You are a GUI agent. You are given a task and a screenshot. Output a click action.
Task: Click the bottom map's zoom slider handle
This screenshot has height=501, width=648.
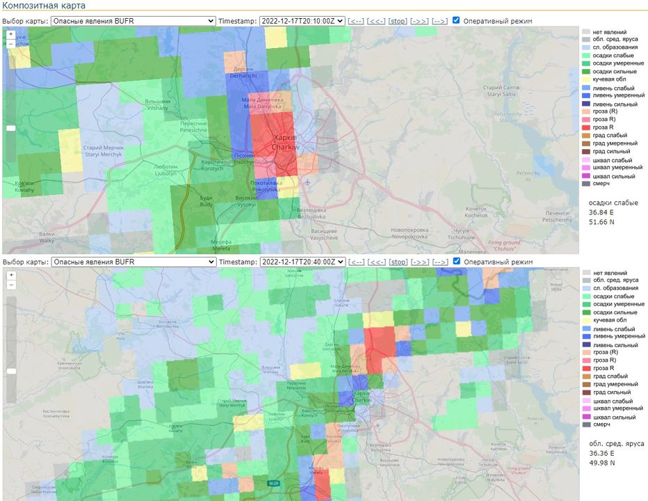click(x=10, y=371)
